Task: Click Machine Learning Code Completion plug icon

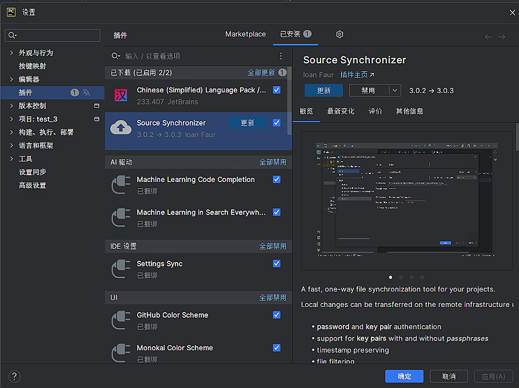Action: [121, 185]
